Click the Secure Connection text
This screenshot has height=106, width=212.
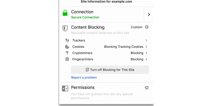point(85,17)
